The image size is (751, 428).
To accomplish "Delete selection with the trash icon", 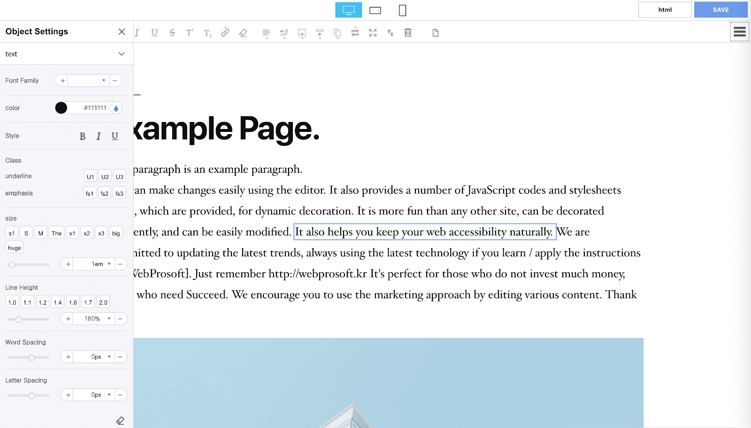I will (x=408, y=32).
